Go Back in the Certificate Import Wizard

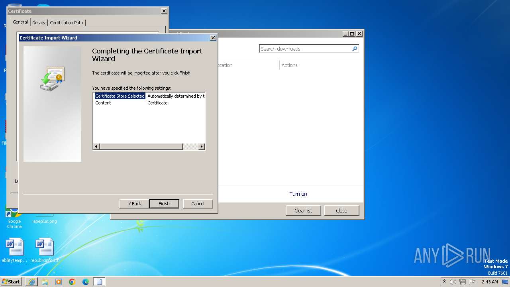[x=134, y=204]
